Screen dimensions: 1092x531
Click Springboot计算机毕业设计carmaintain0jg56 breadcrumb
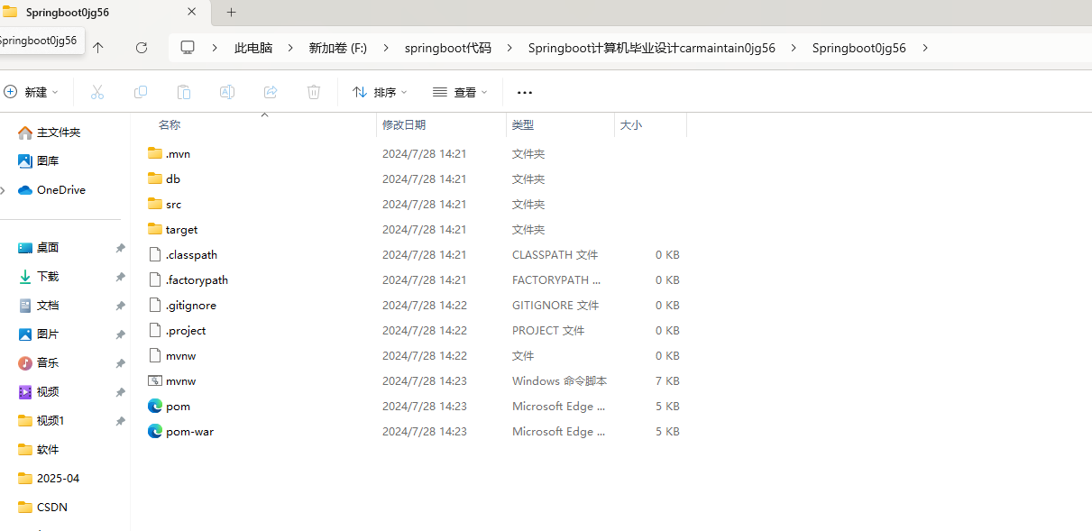click(x=652, y=48)
